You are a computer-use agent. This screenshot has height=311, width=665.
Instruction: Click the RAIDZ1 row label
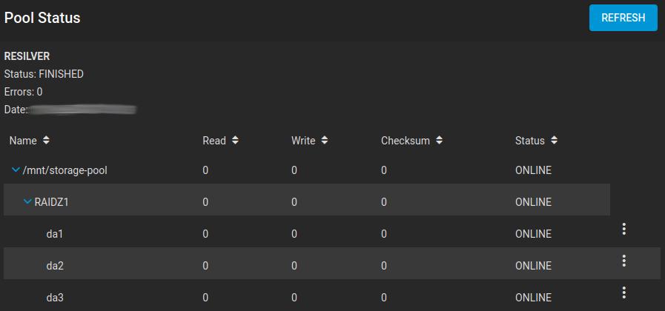[x=54, y=202]
